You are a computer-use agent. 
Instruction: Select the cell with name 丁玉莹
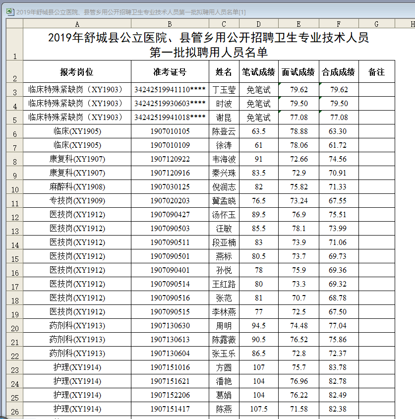click(x=224, y=90)
